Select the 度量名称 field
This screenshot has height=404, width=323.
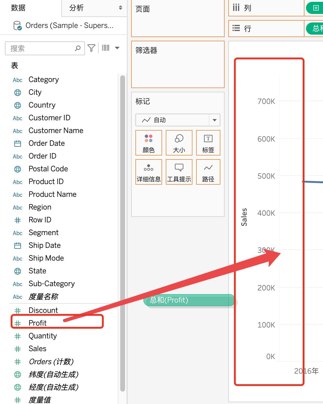(x=43, y=296)
